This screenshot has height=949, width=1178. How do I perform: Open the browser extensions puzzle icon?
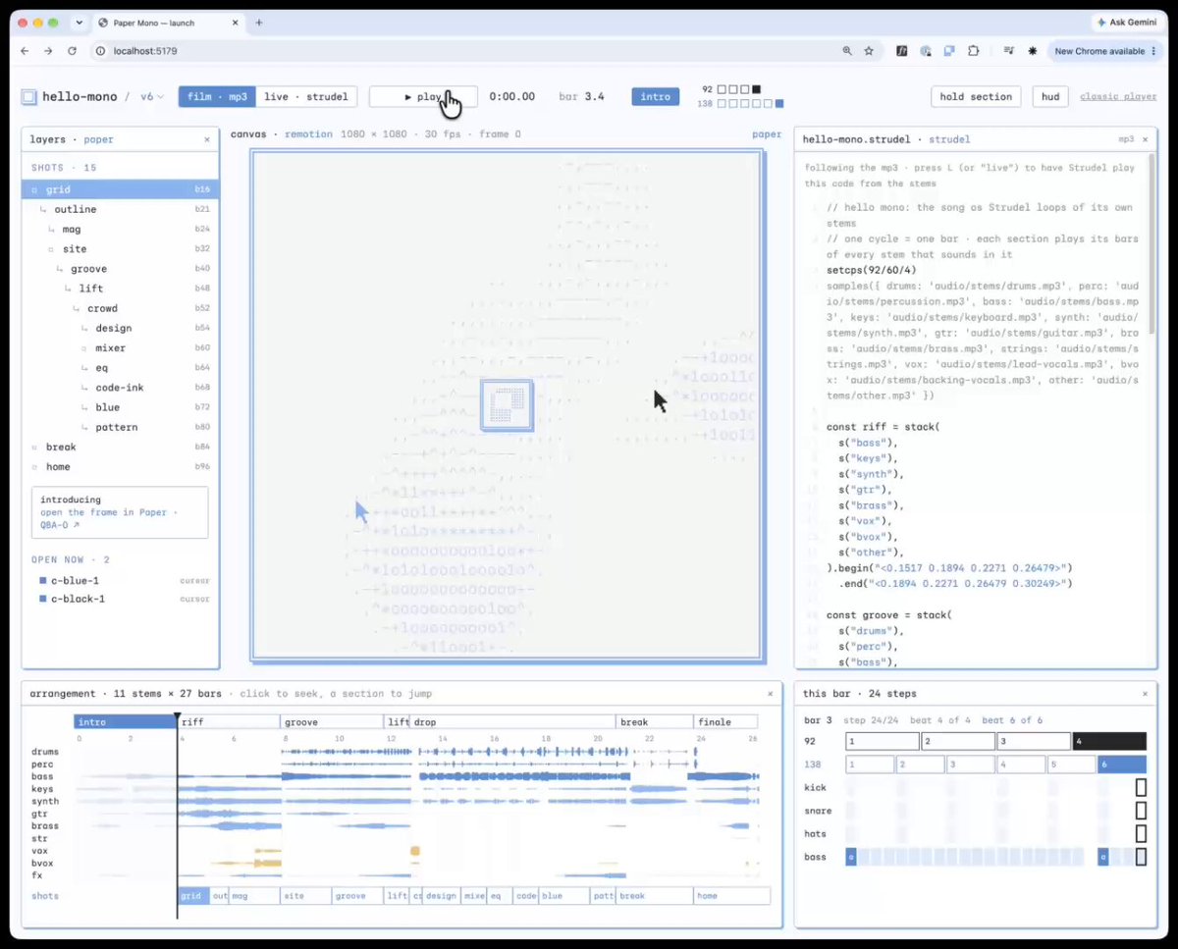(x=974, y=51)
